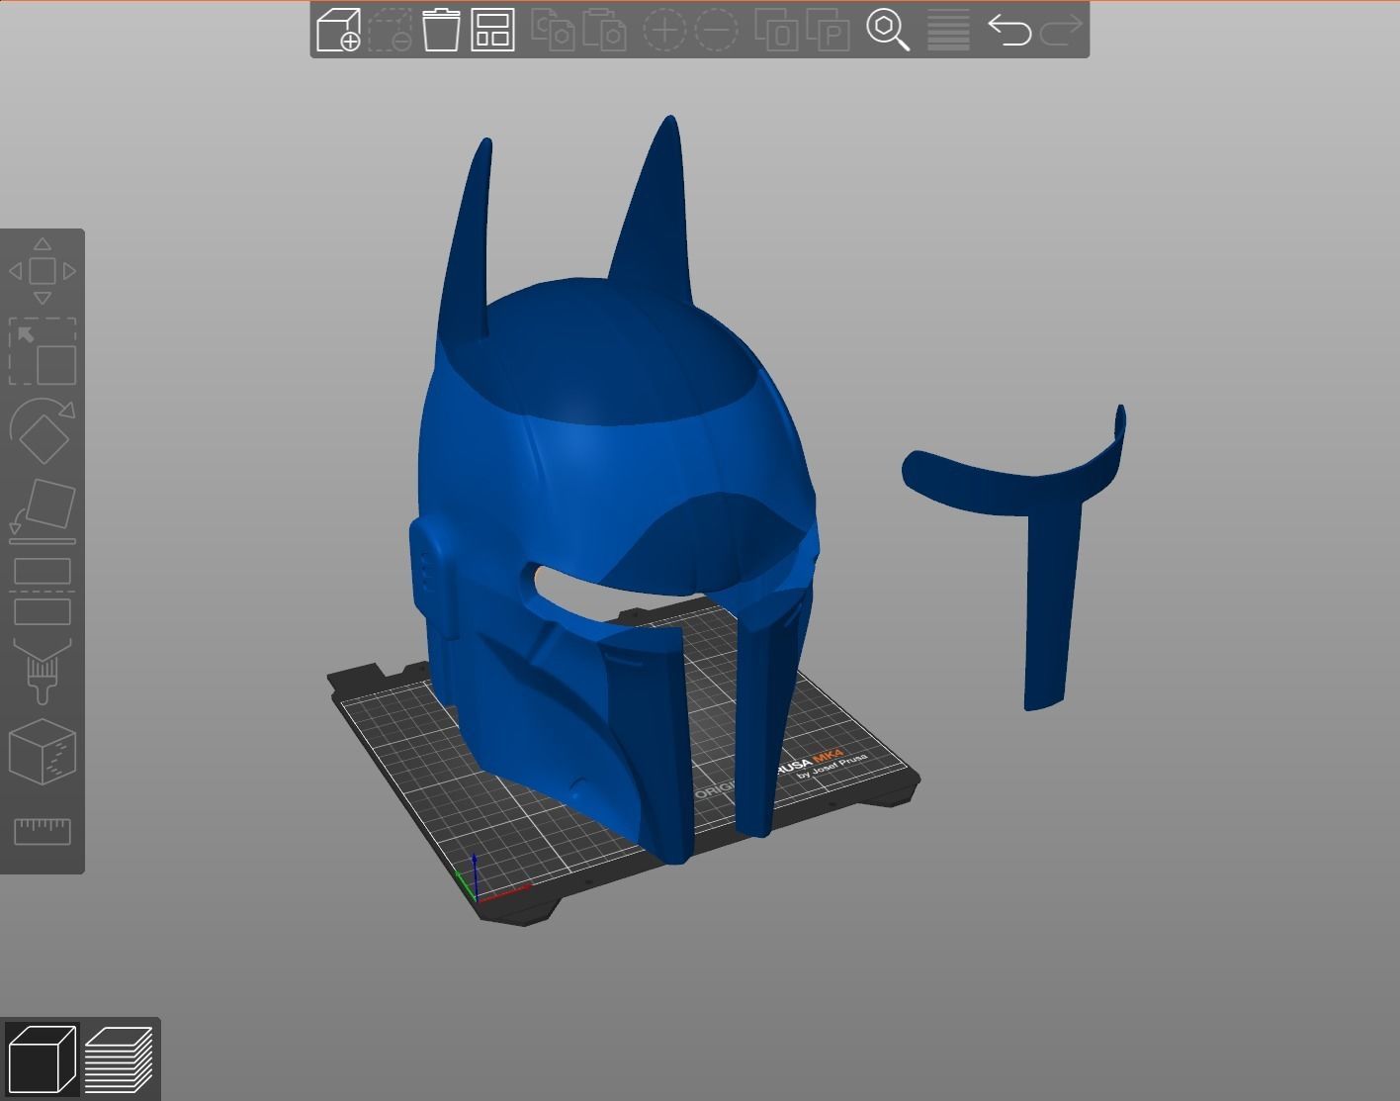Open the Search magnifier tool
Image resolution: width=1400 pixels, height=1101 pixels.
click(888, 30)
